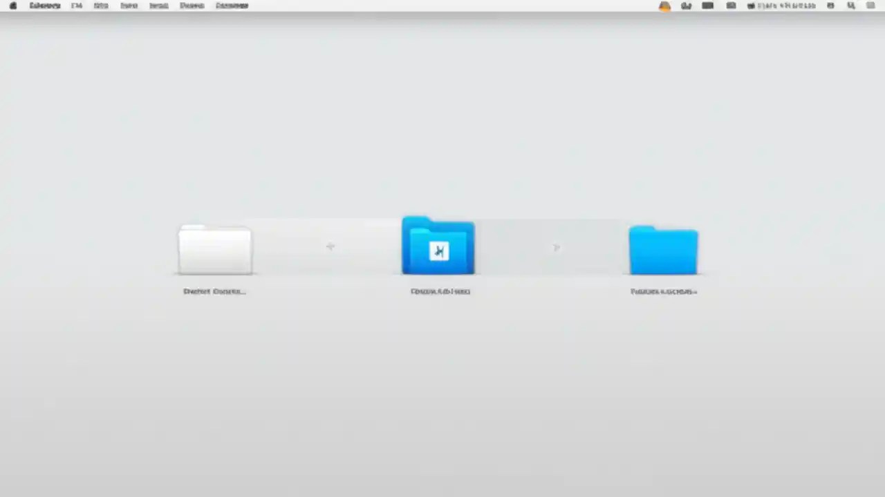Click the chevron arrow between the blue folders
The height and width of the screenshot is (497, 885).
click(x=557, y=247)
